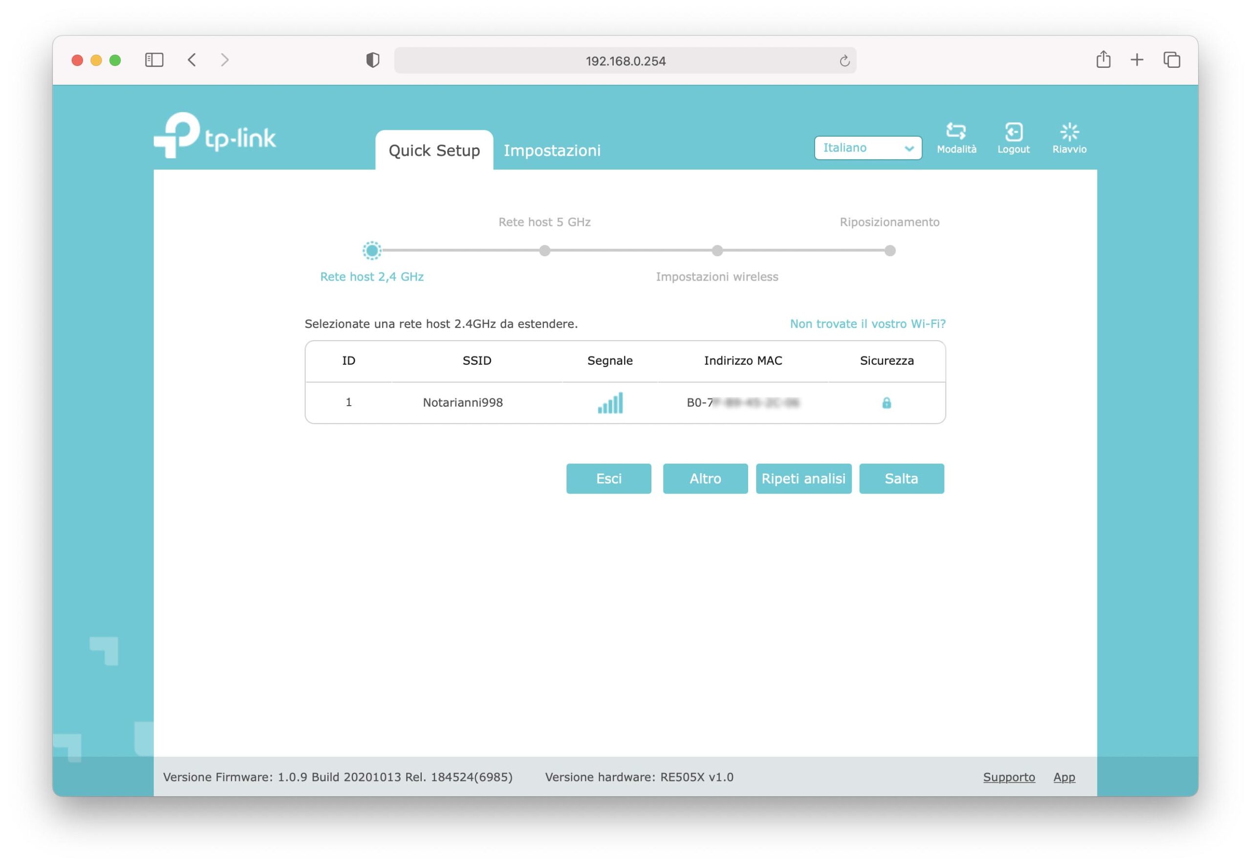Open the Italiano language dropdown

click(867, 148)
